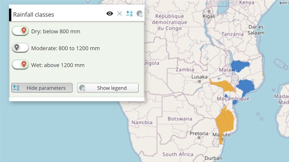Click the blue rainfall area near Malawi
Viewport: 289px width, 162px height.
pos(240,66)
